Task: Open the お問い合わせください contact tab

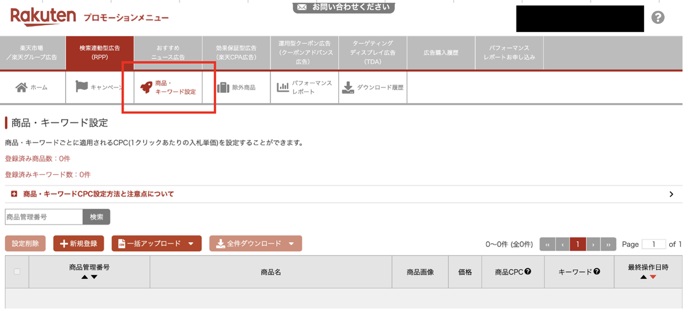Action: coord(343,7)
